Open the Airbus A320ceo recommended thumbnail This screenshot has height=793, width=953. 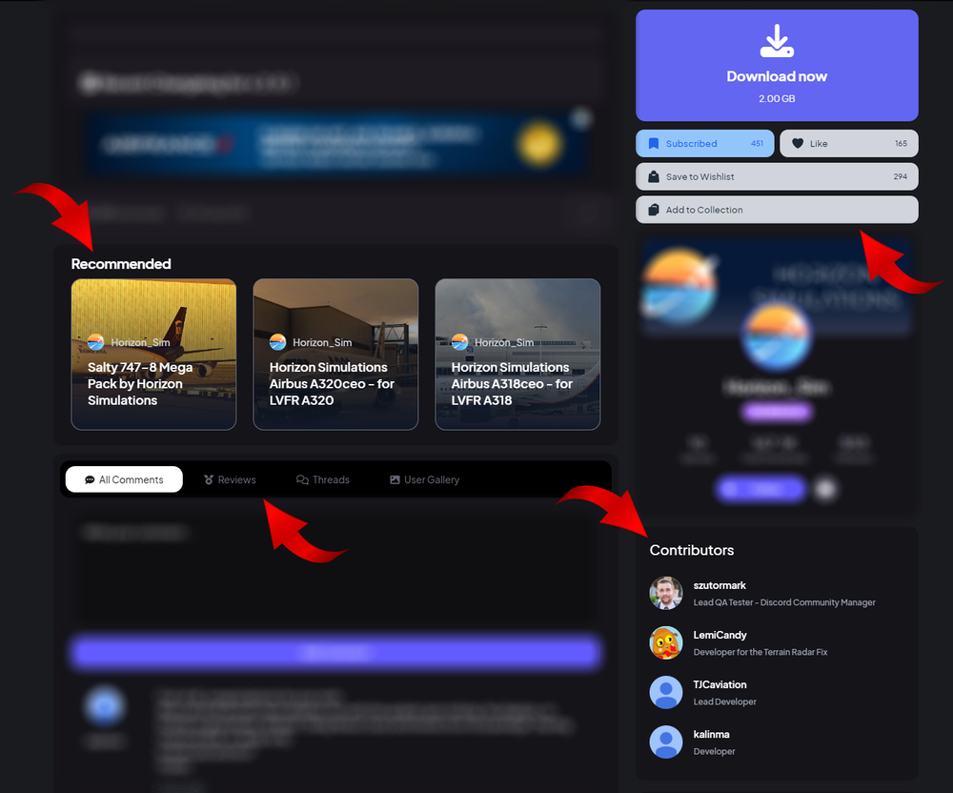[x=335, y=355]
